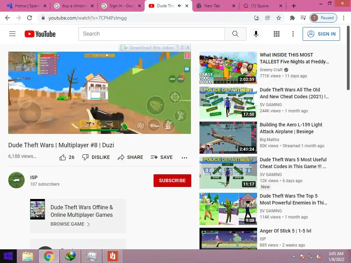Click BROWSE GAME link
This screenshot has height=263, width=351.
pos(70,224)
